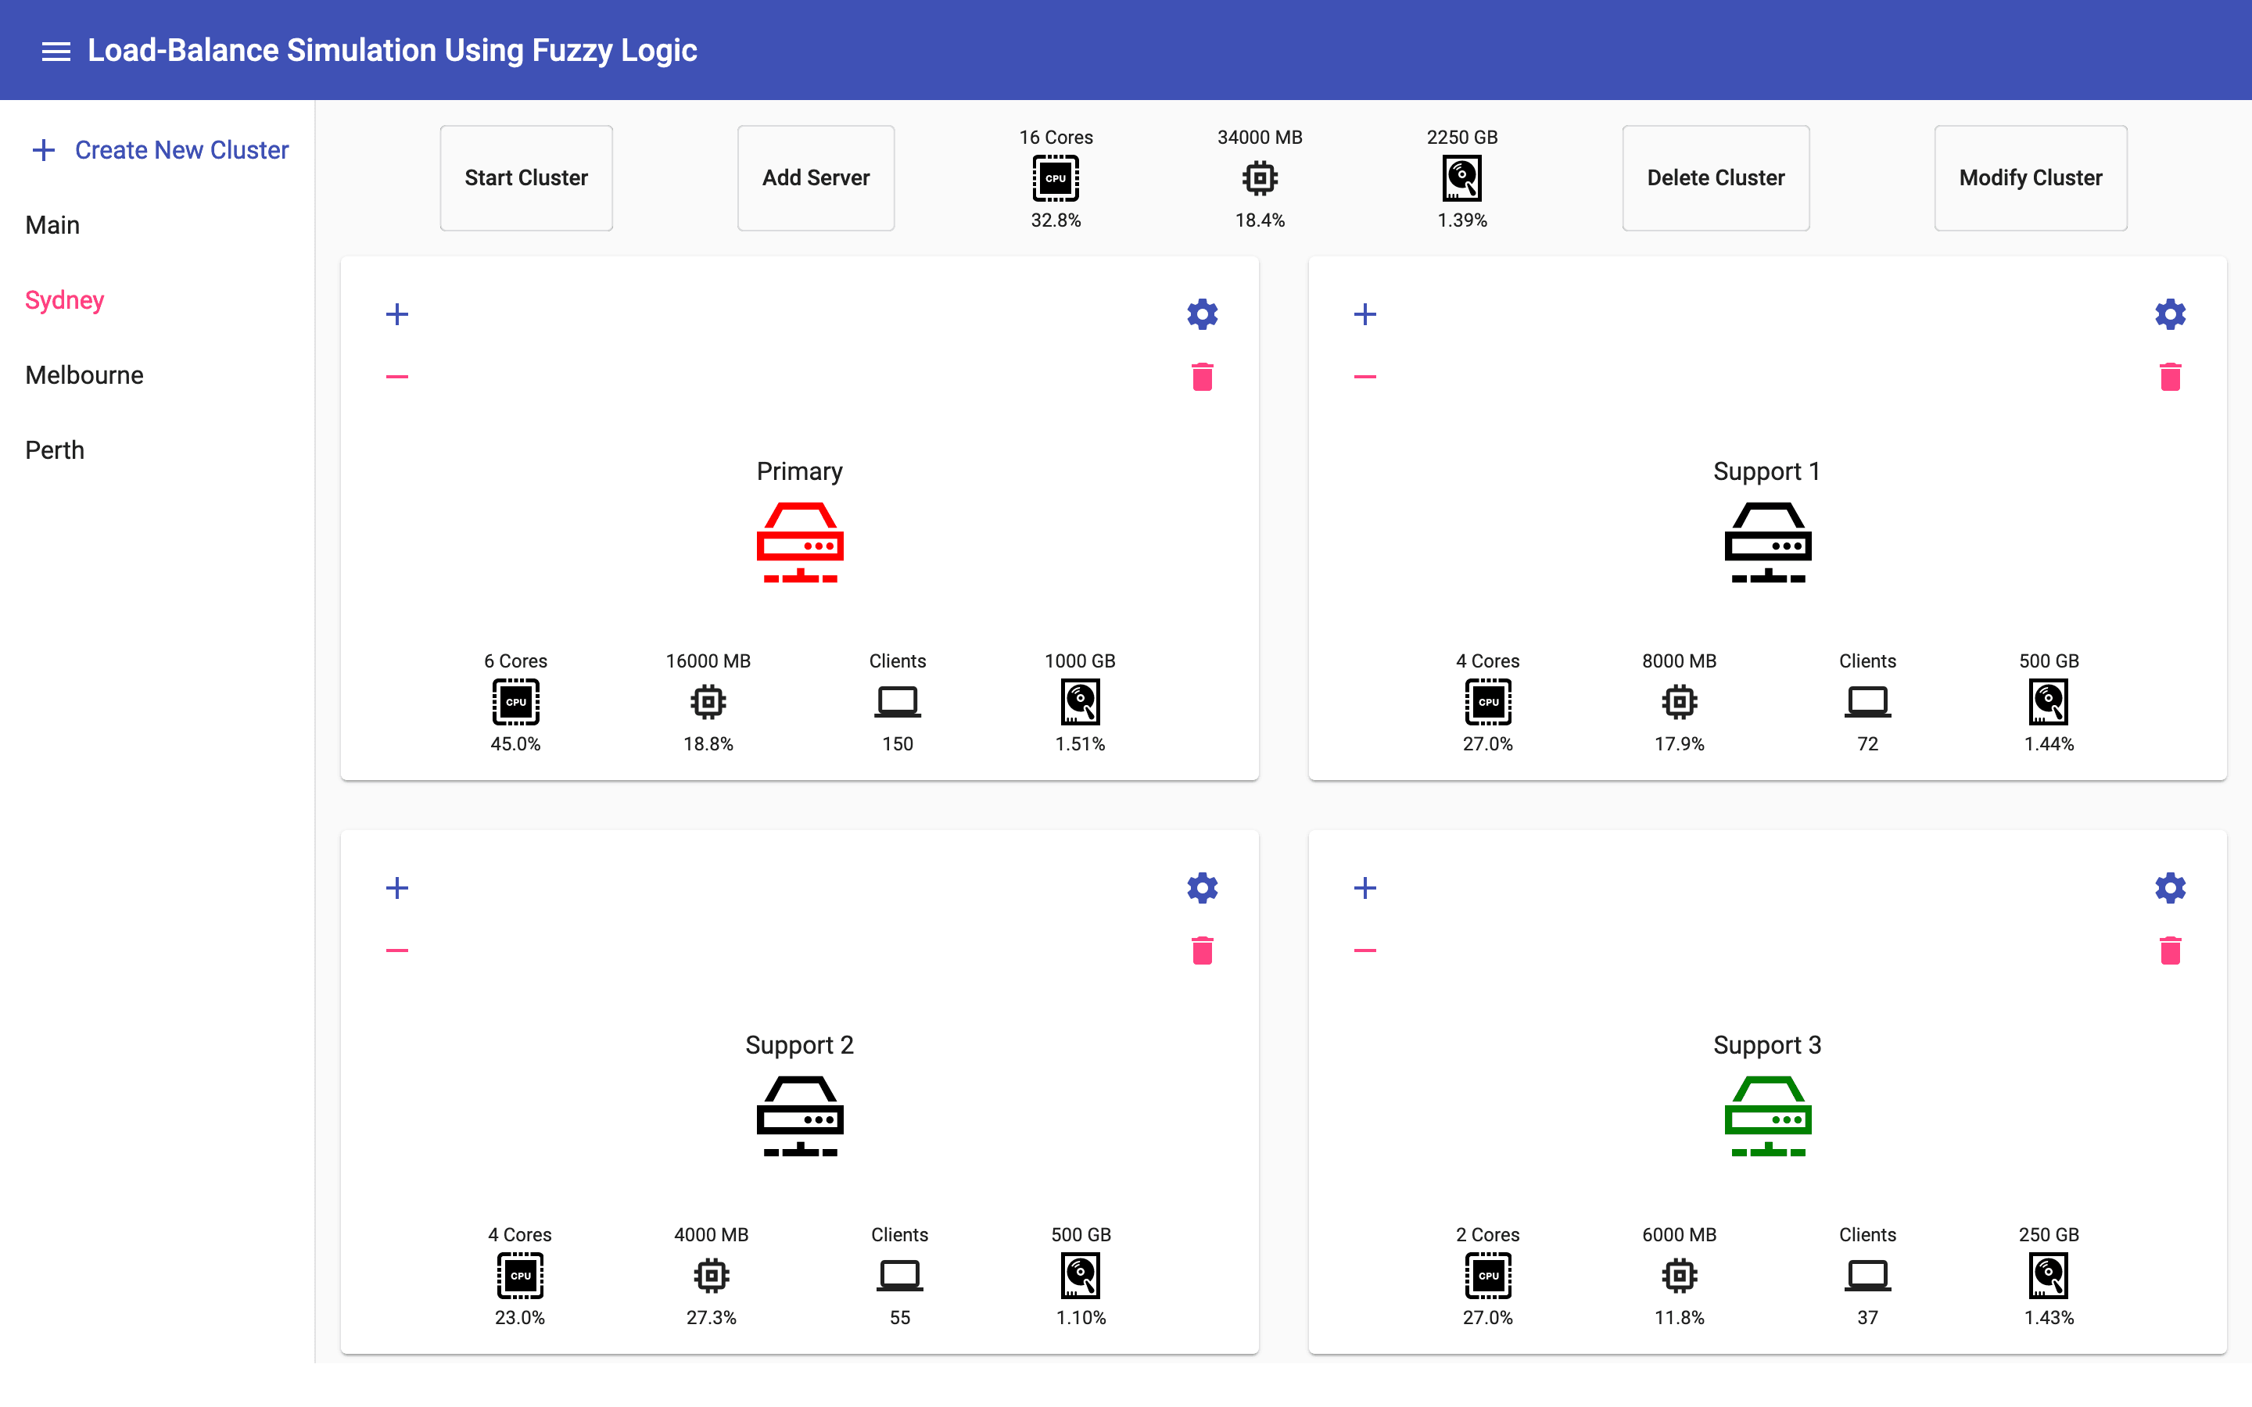2252x1407 pixels.
Task: Switch to the Melbourne cluster
Action: (x=84, y=375)
